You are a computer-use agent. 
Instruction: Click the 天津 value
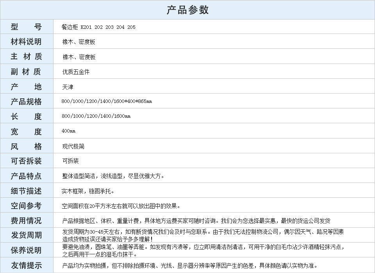[x=68, y=87]
